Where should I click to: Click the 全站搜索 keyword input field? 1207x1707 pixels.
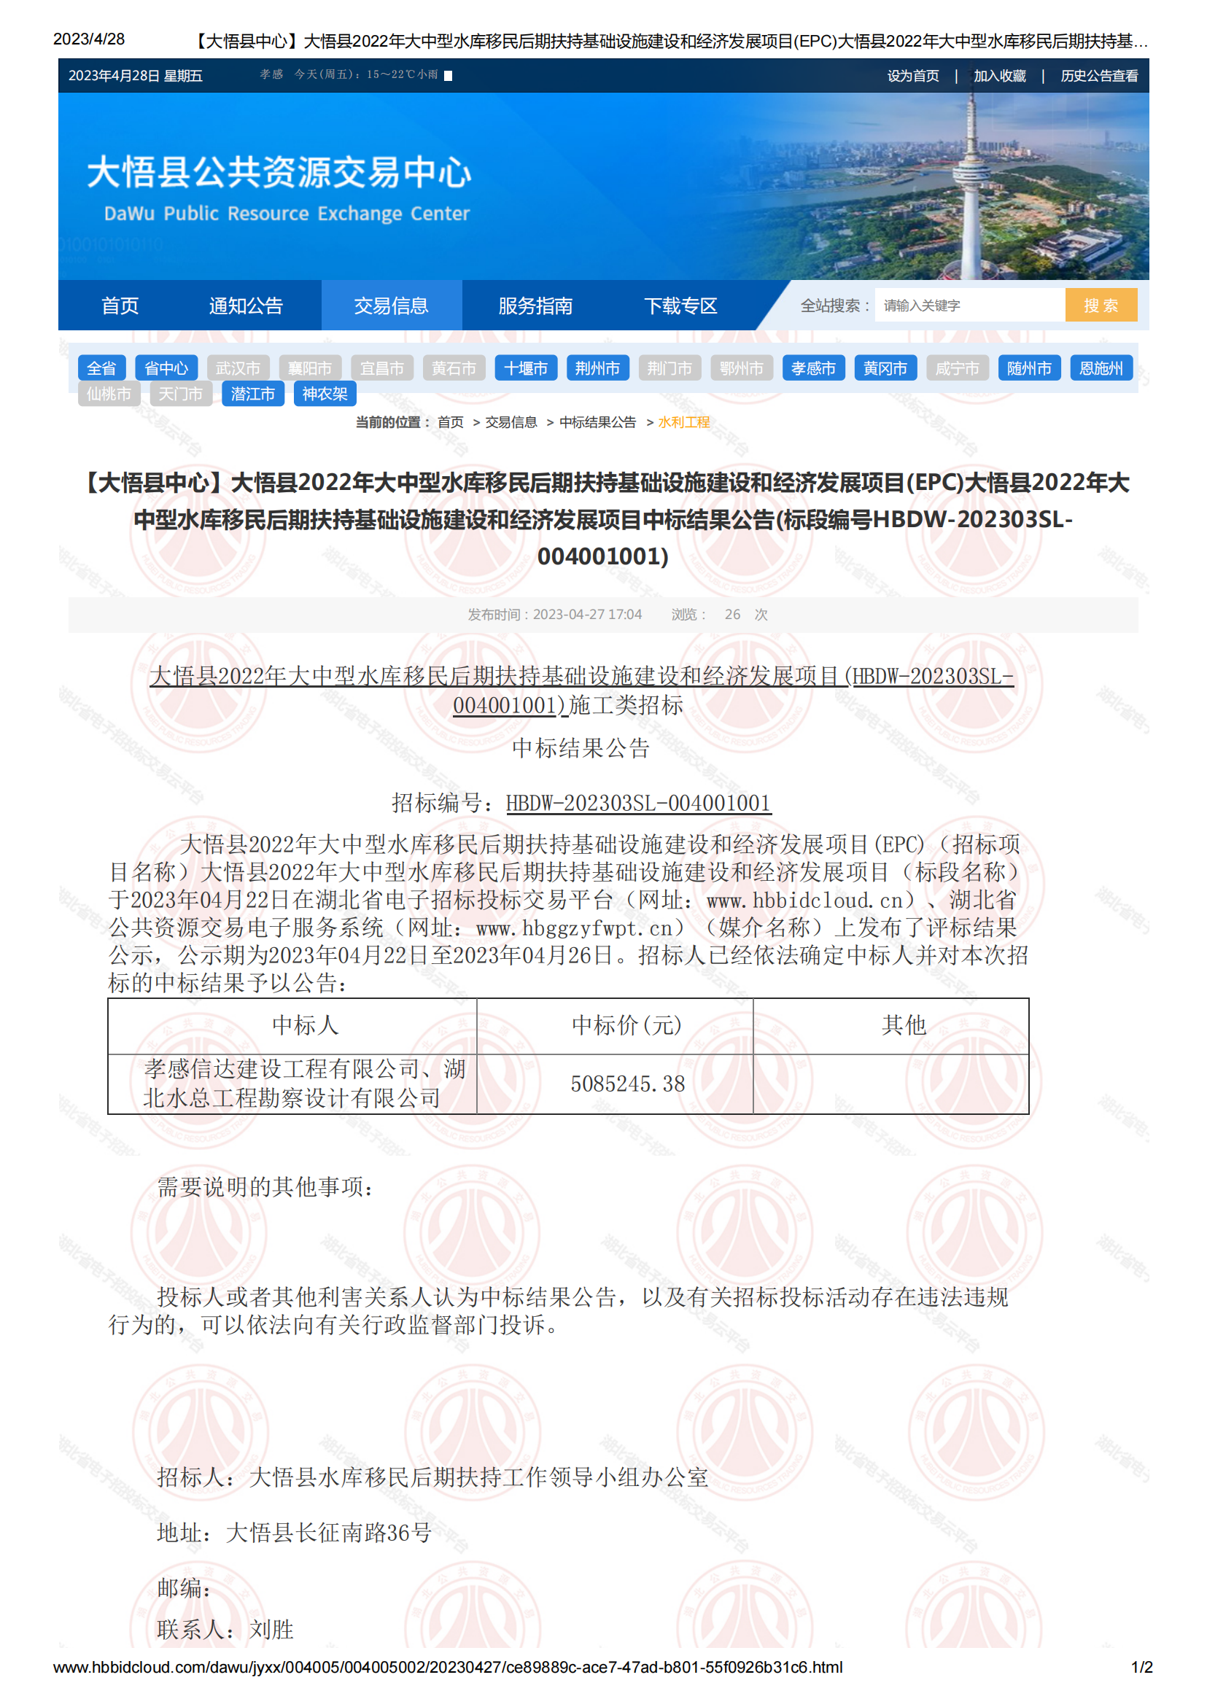[x=969, y=306]
